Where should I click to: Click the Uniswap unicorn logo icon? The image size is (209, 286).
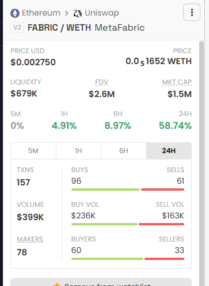tap(78, 13)
